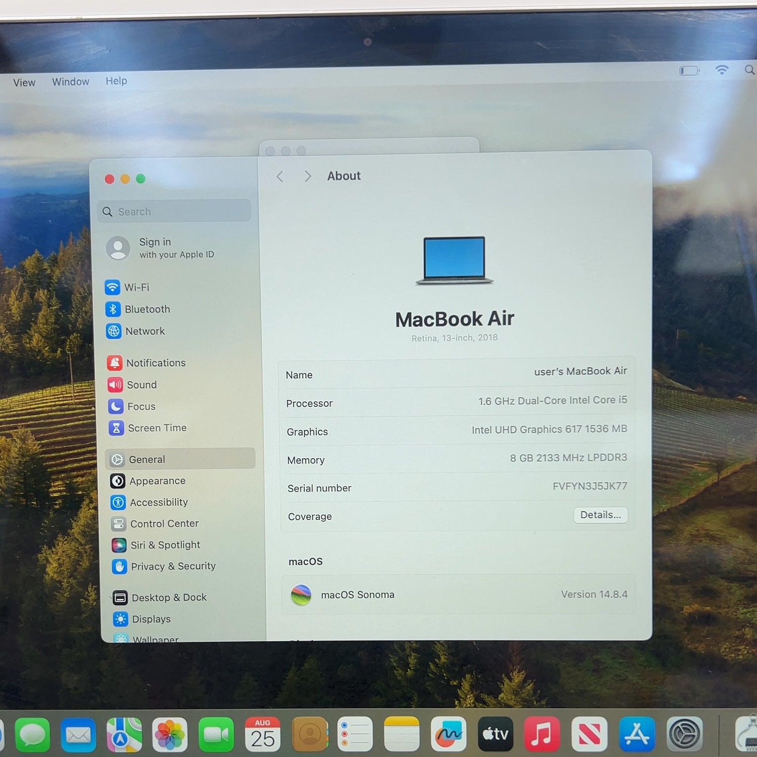The width and height of the screenshot is (757, 757).
Task: Open the View menu
Action: 24,83
